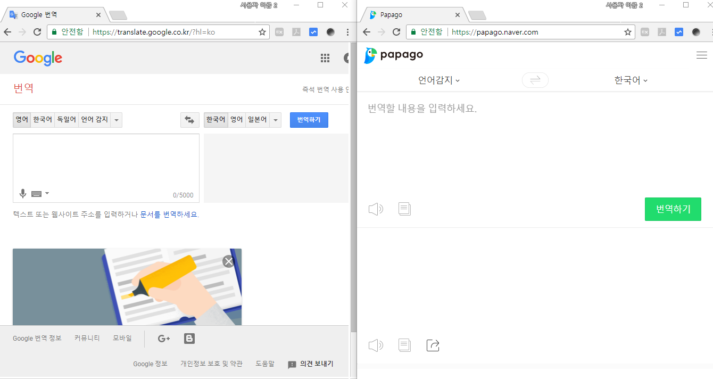Expand target language list arrow in Google Translate
This screenshot has height=379, width=713.
[275, 120]
